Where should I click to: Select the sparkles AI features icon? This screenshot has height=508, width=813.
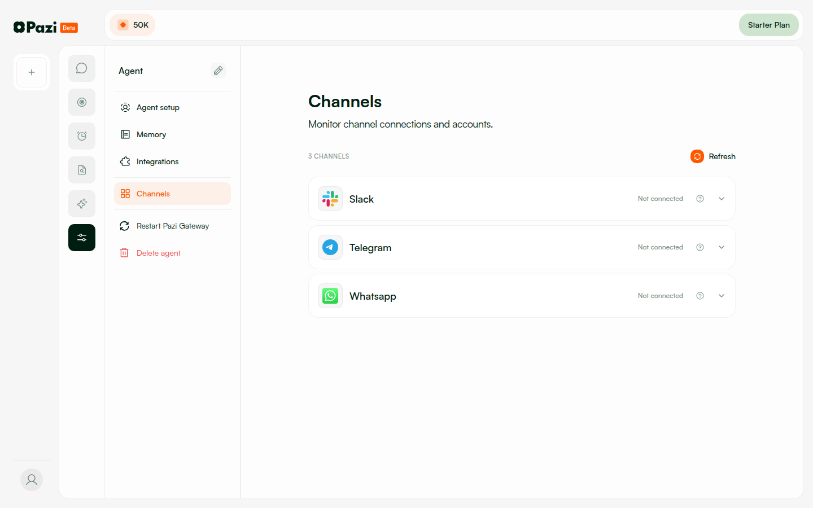[x=82, y=203]
